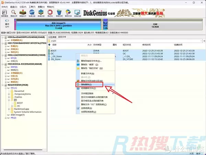Expand the EFI(0) node under HD2
Screen dimensions: 206x155
tap(5, 58)
